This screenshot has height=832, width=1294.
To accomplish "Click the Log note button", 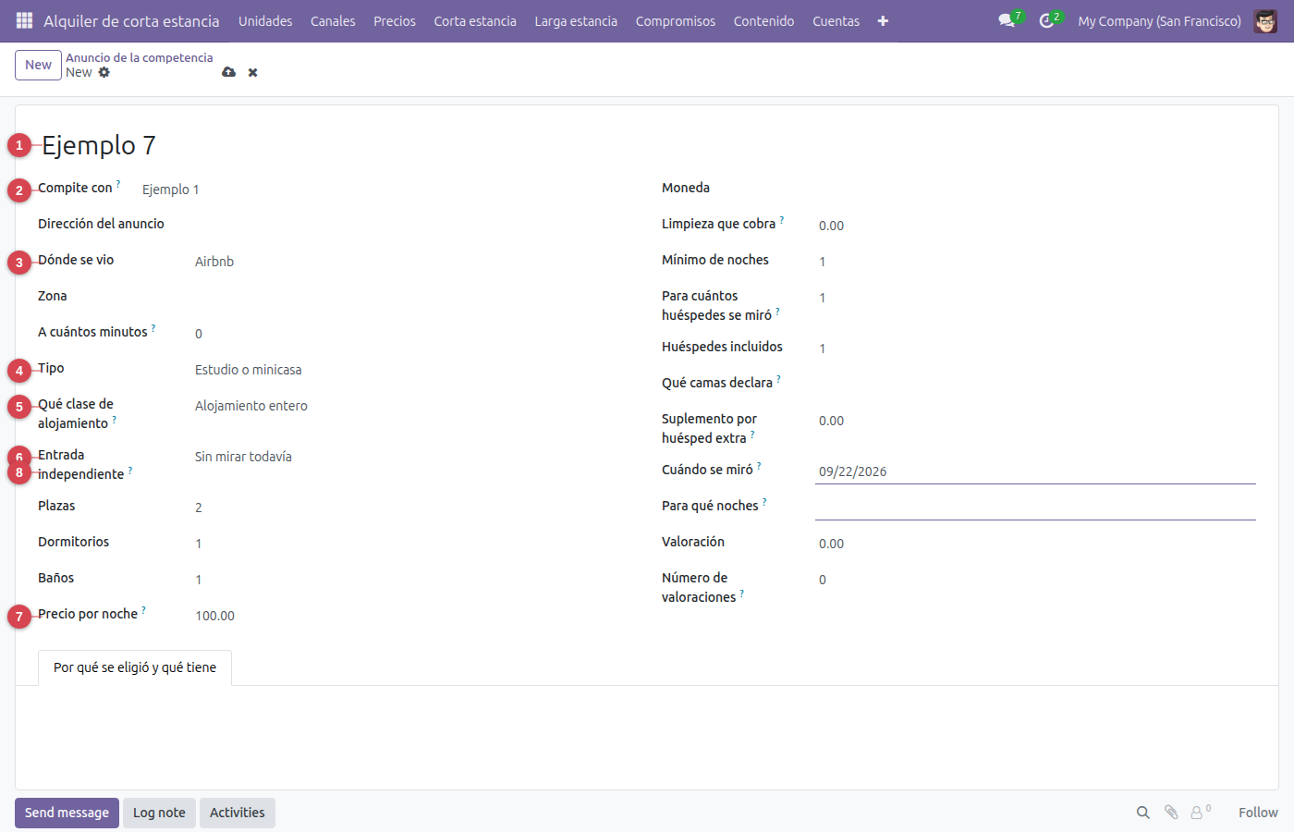I will point(159,813).
